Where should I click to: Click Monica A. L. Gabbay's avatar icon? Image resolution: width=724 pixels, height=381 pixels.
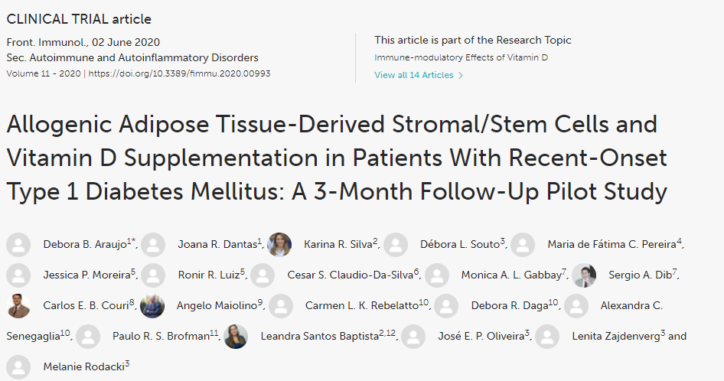click(x=437, y=275)
